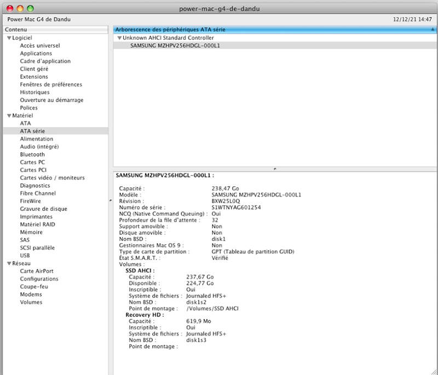Screen dimensions: 438x375
Task: Click the sidebar vertical divider handle
Action: (x=111, y=201)
